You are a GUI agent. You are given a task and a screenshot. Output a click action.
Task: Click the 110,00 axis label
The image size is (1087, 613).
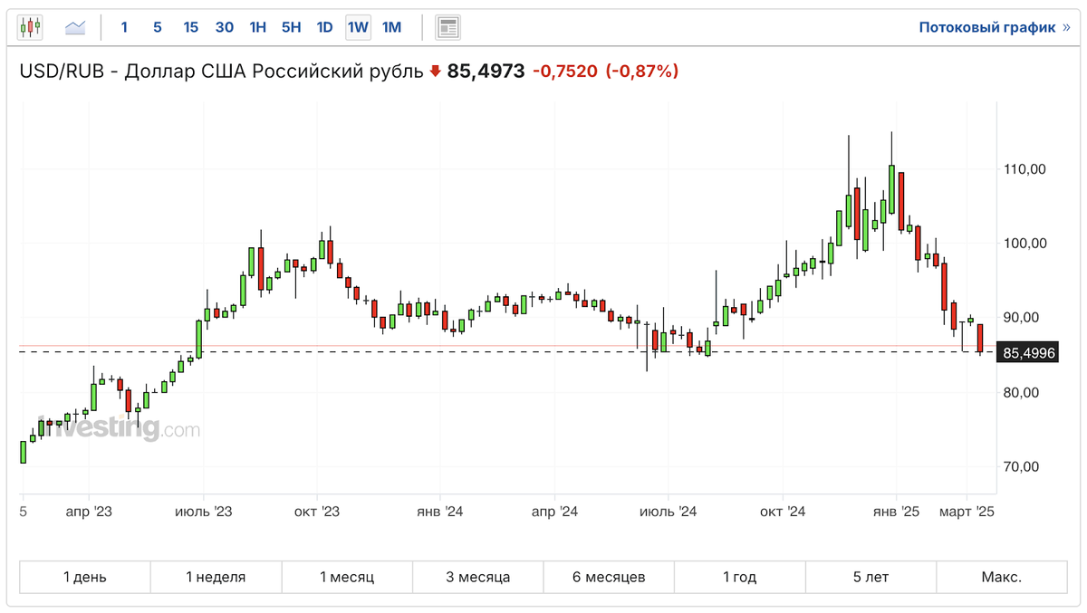(x=1026, y=168)
